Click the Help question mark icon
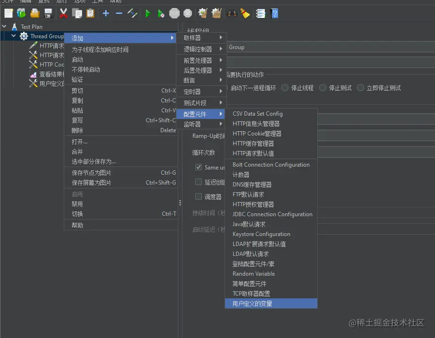The image size is (435, 338). 274,13
